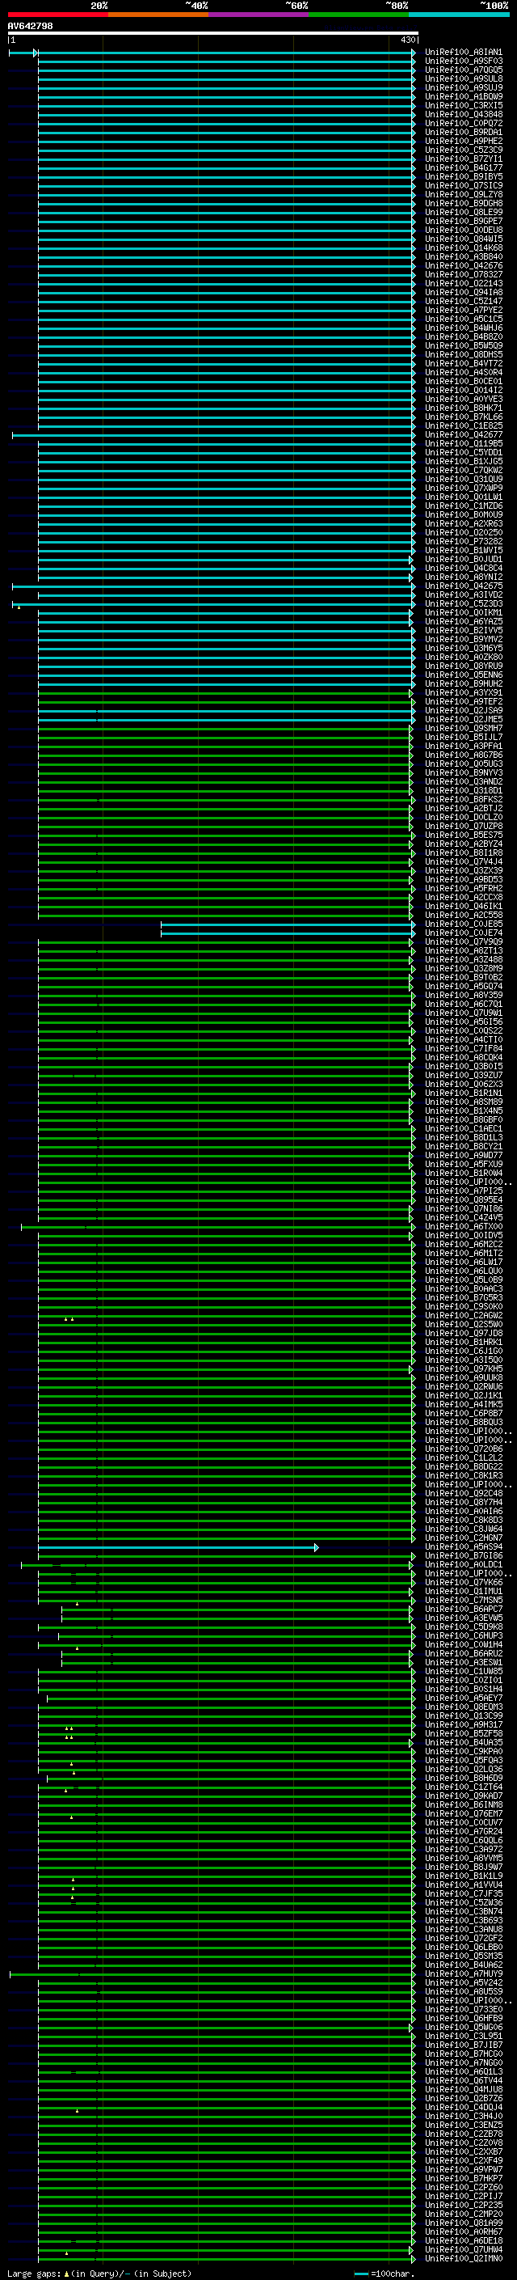Viewport: 517px width, 2280px height.
Task: Click the label UniRef100_C7MSN5
Action: [463, 1599]
